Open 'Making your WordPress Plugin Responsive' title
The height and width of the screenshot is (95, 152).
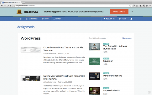(64, 77)
